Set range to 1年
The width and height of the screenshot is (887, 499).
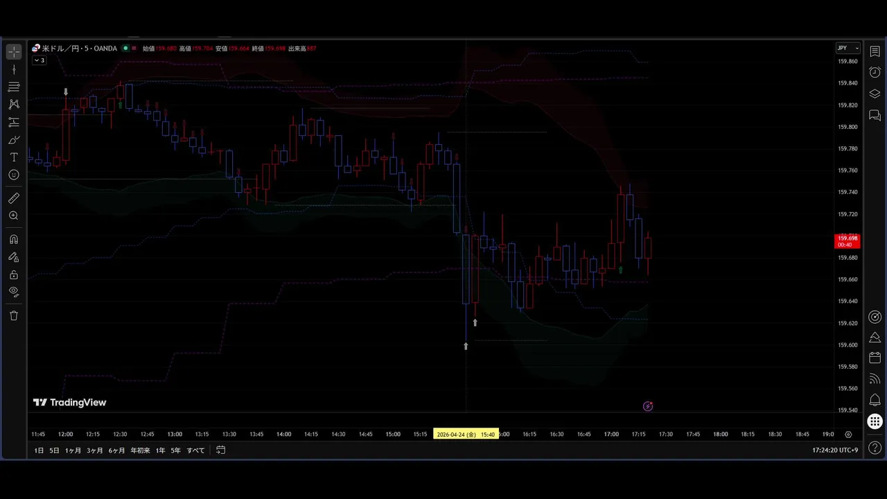point(160,450)
